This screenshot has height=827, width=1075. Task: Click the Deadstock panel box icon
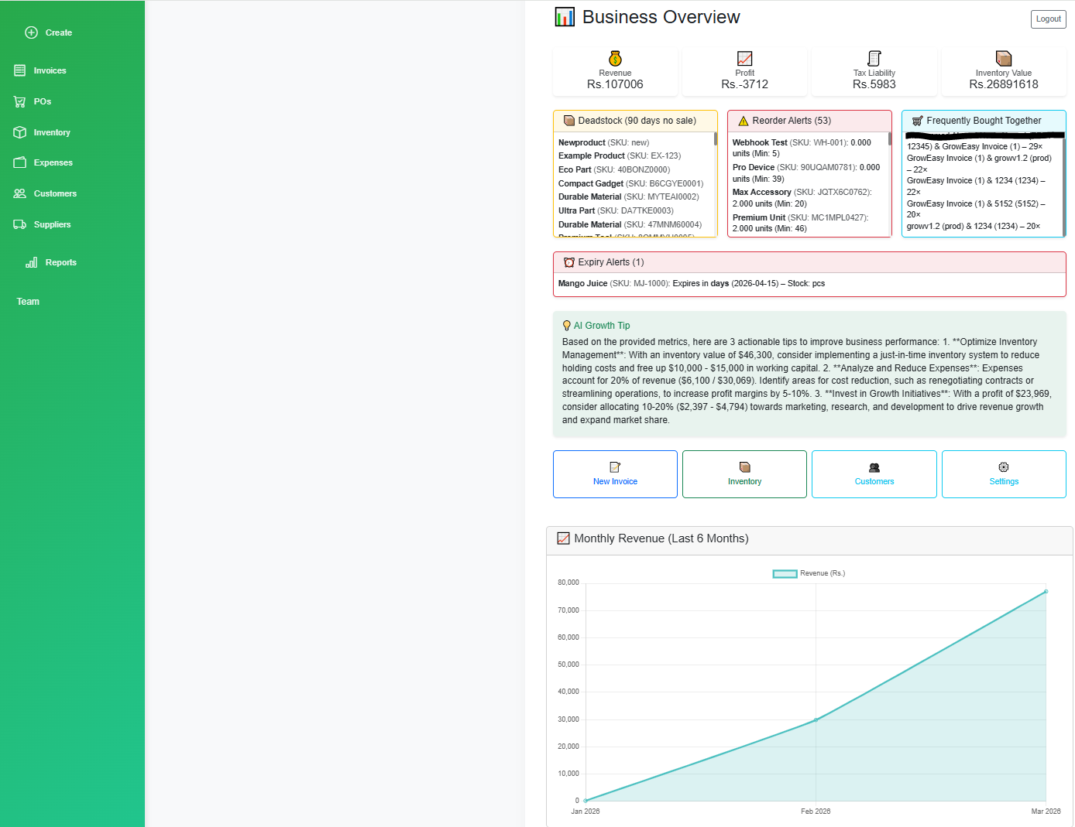569,121
